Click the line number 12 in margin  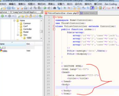[48, 51]
